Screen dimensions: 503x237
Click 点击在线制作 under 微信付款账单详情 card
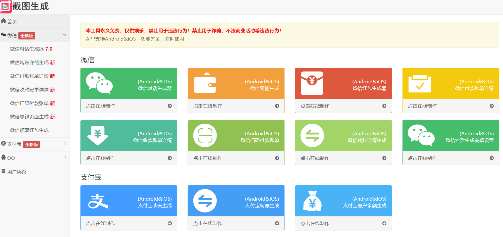click(x=422, y=106)
